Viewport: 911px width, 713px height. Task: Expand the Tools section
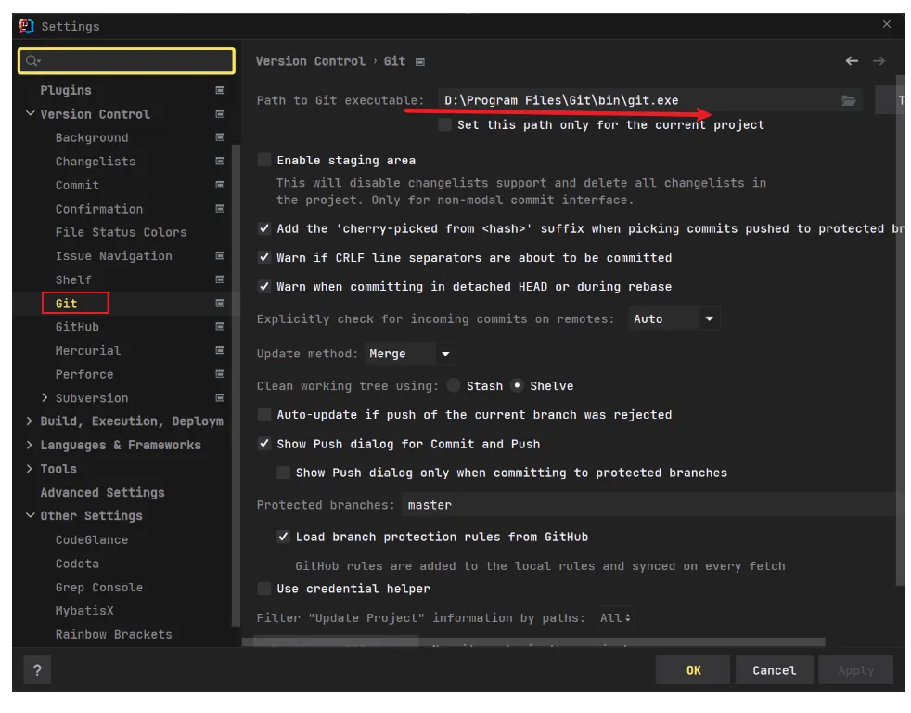coord(30,469)
